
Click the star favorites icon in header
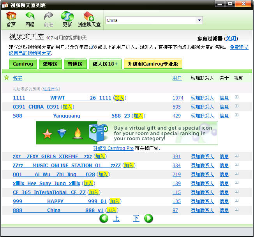(7, 78)
